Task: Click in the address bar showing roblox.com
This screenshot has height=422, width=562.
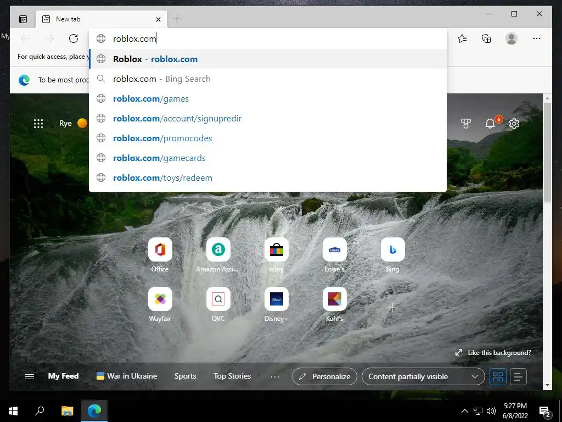Action: tap(268, 39)
